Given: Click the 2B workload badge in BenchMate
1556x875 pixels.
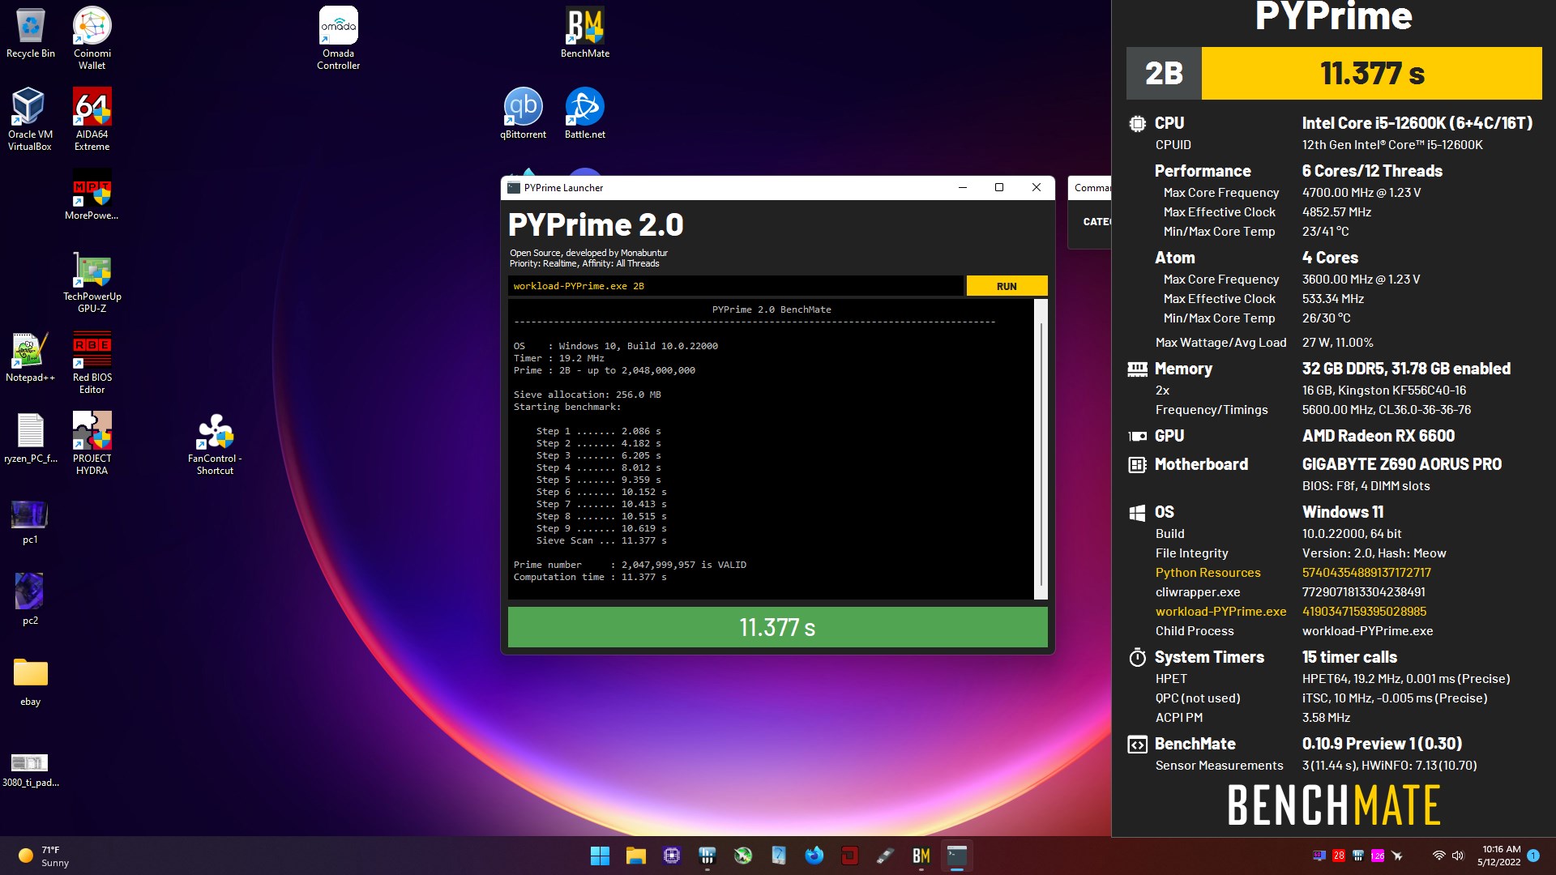Looking at the screenshot, I should click(1164, 73).
